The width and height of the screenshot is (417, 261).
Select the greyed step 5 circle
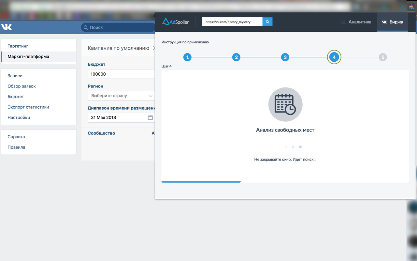(x=383, y=57)
